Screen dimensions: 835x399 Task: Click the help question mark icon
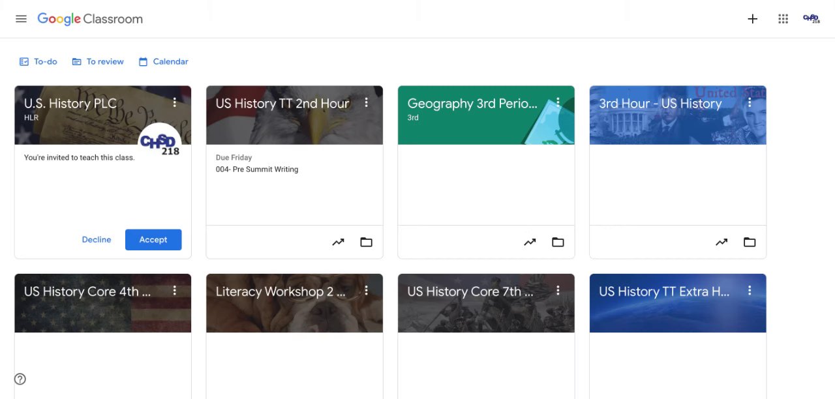pos(20,379)
